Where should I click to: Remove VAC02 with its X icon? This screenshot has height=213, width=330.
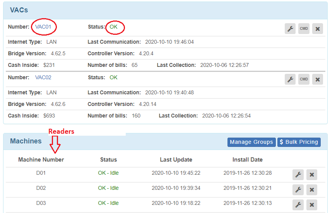pos(318,79)
